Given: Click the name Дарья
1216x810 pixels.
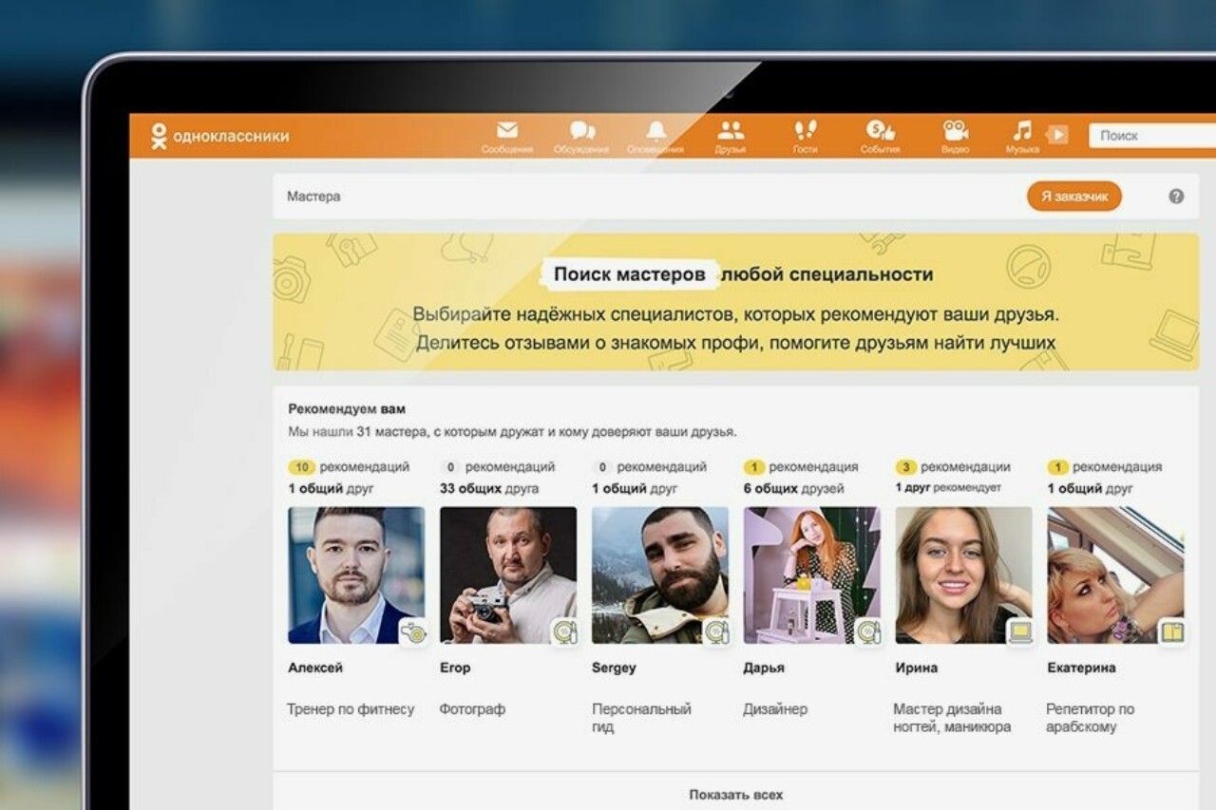Looking at the screenshot, I should point(764,668).
